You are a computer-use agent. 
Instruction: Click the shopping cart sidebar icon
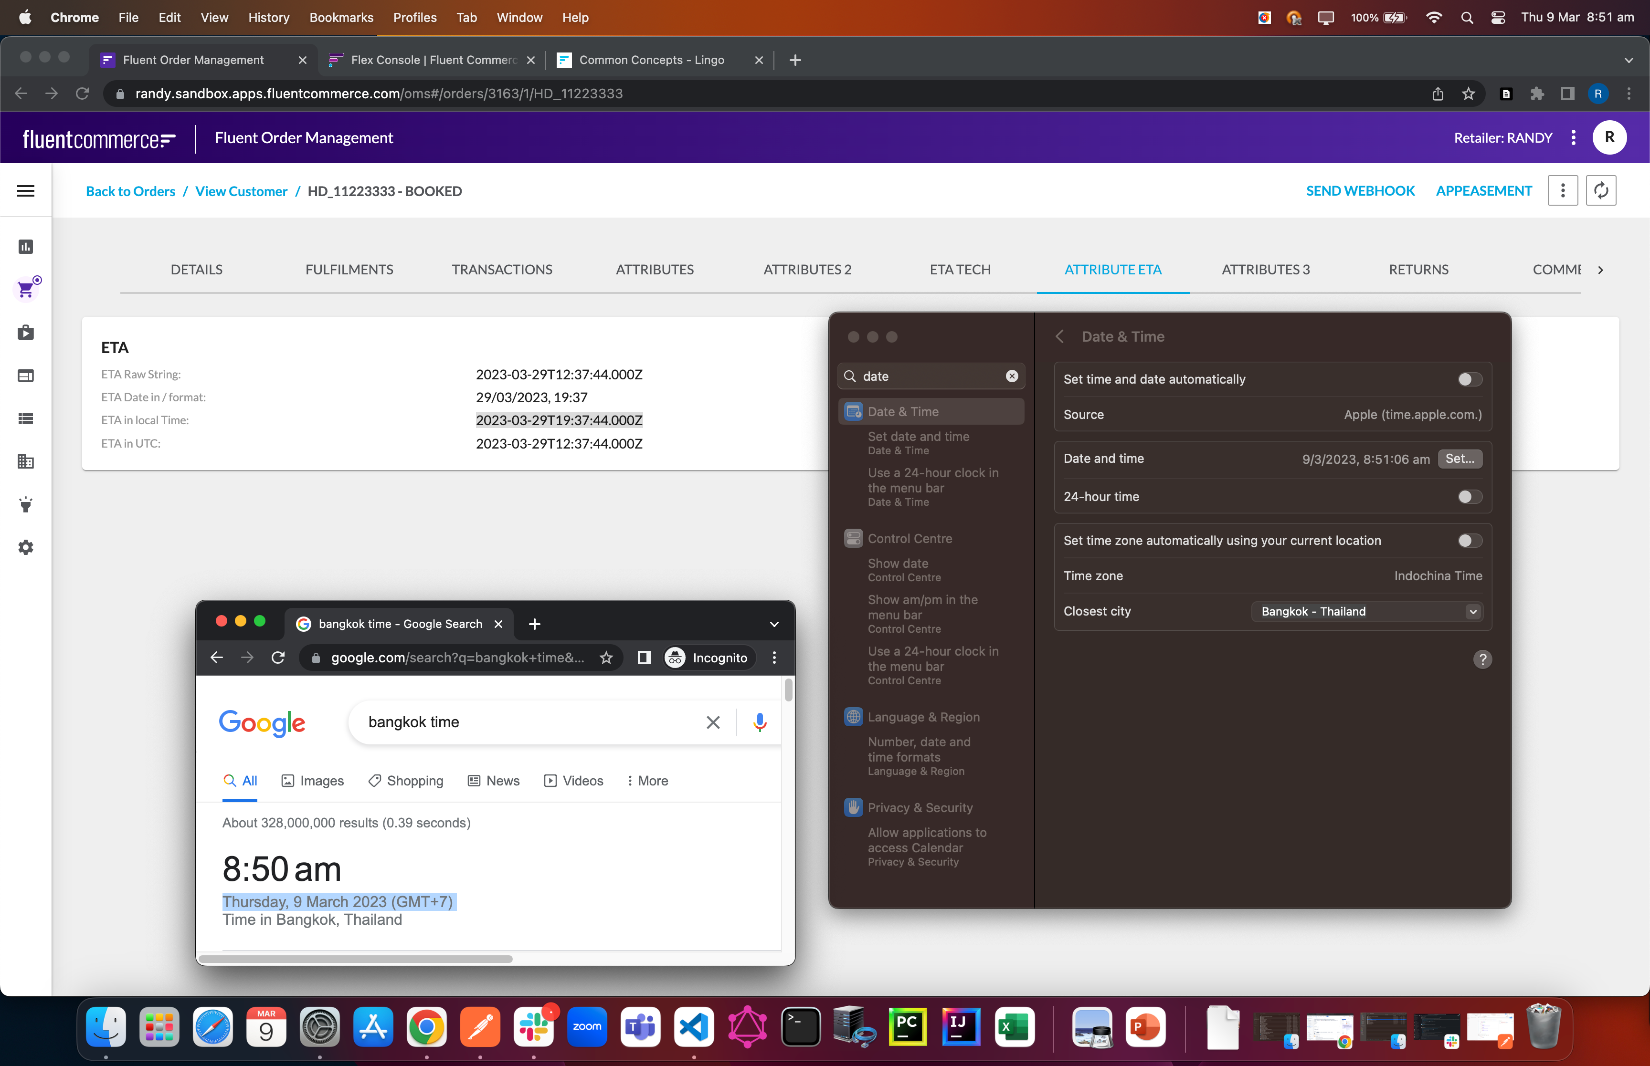26,289
